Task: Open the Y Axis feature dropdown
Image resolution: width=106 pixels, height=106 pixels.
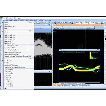Action: [x=88, y=23]
